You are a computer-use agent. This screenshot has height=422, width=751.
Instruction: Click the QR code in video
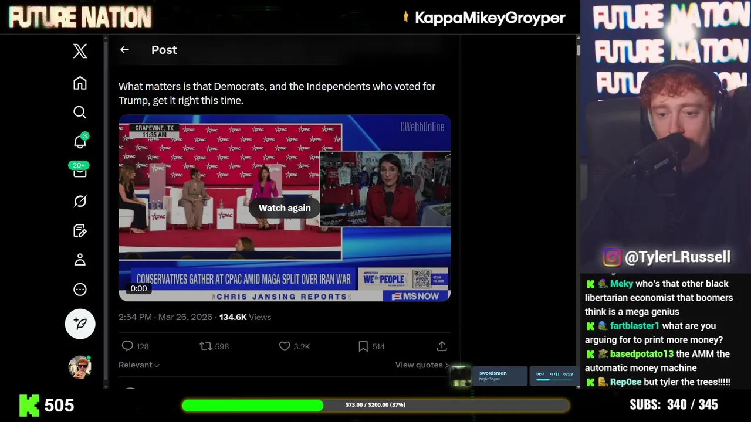[x=421, y=279]
